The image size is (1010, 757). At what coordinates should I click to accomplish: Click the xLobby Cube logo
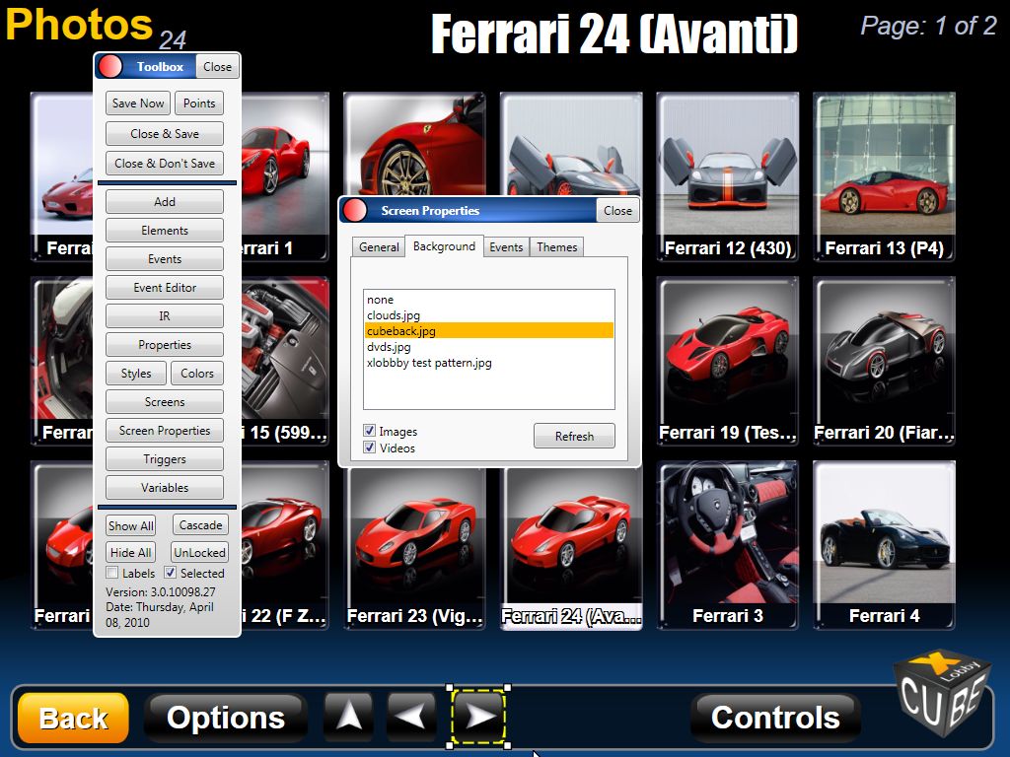click(x=942, y=693)
